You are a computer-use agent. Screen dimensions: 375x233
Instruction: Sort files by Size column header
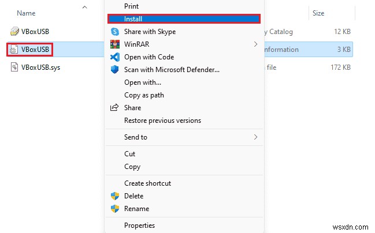[x=318, y=13]
